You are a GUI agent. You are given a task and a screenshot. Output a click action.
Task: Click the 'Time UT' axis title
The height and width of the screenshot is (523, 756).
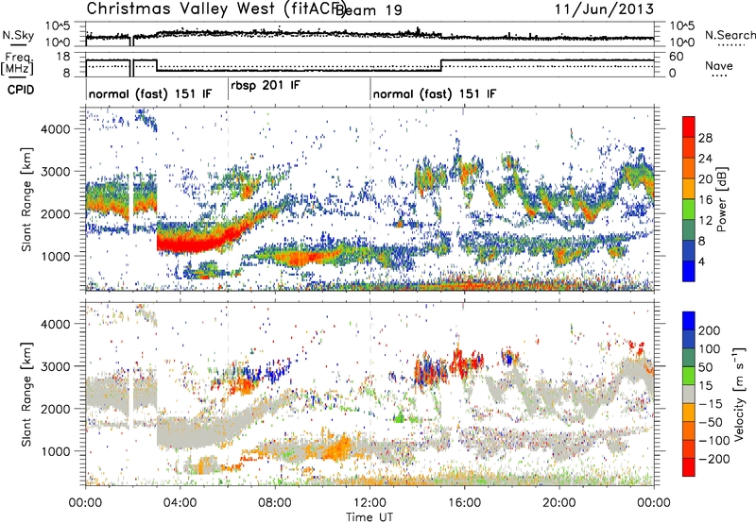369,517
